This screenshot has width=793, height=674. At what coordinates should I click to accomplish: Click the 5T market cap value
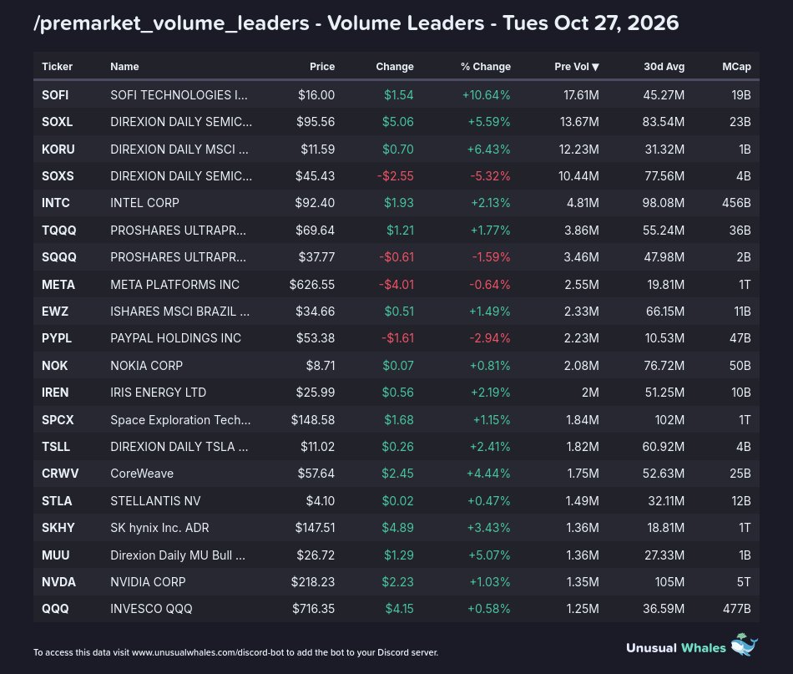coord(744,582)
